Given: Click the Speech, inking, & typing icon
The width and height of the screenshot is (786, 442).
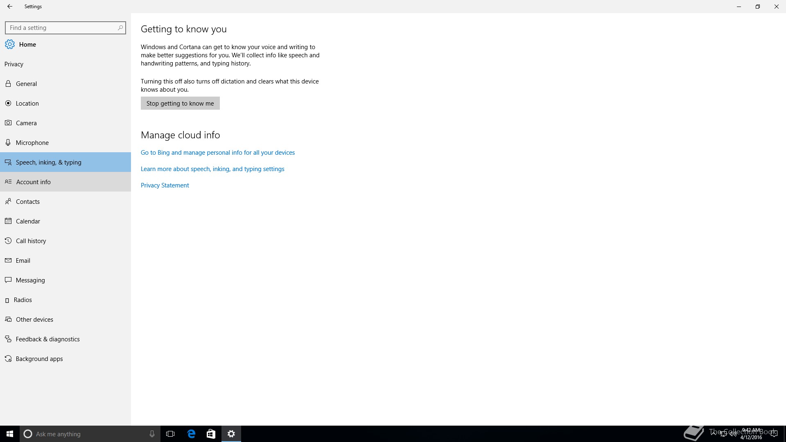Looking at the screenshot, I should tap(8, 162).
